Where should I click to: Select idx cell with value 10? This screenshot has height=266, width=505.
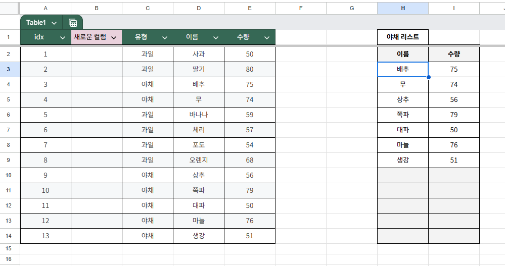tap(45, 190)
